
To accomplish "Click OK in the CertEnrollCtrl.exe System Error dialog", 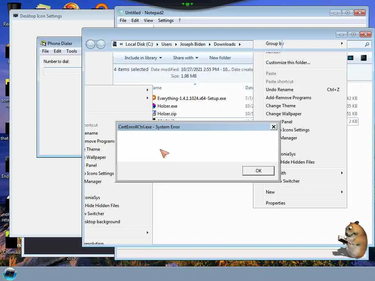I will pos(258,171).
